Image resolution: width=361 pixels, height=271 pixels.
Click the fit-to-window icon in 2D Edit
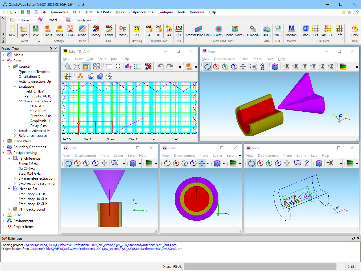pyautogui.click(x=77, y=67)
